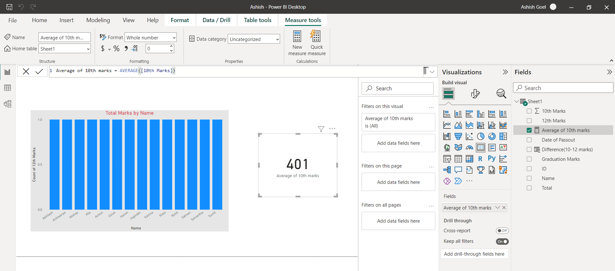The width and height of the screenshot is (615, 271).
Task: Switch to the Table tools tab
Action: (257, 20)
